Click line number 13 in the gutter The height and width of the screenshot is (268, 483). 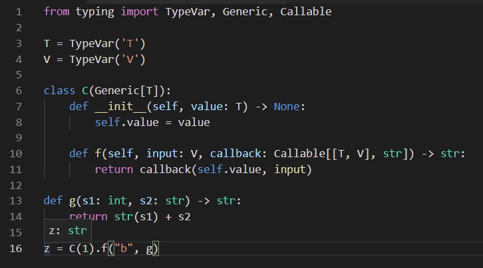(16, 201)
